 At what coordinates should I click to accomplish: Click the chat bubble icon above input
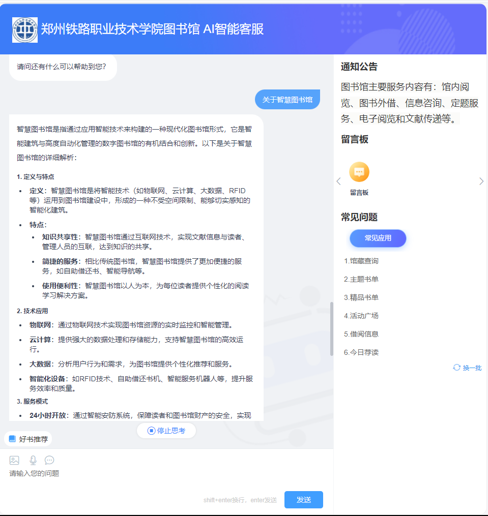click(49, 460)
